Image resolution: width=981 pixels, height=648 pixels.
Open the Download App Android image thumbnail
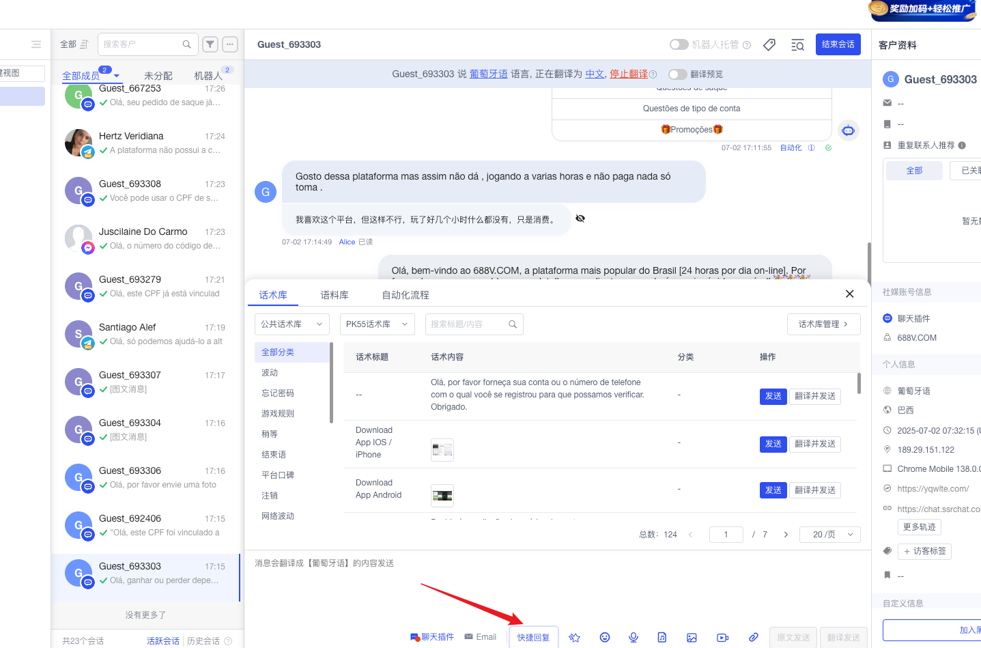coord(442,496)
